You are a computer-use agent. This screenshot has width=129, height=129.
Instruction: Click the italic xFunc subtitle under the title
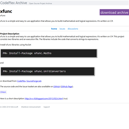point(3,15)
